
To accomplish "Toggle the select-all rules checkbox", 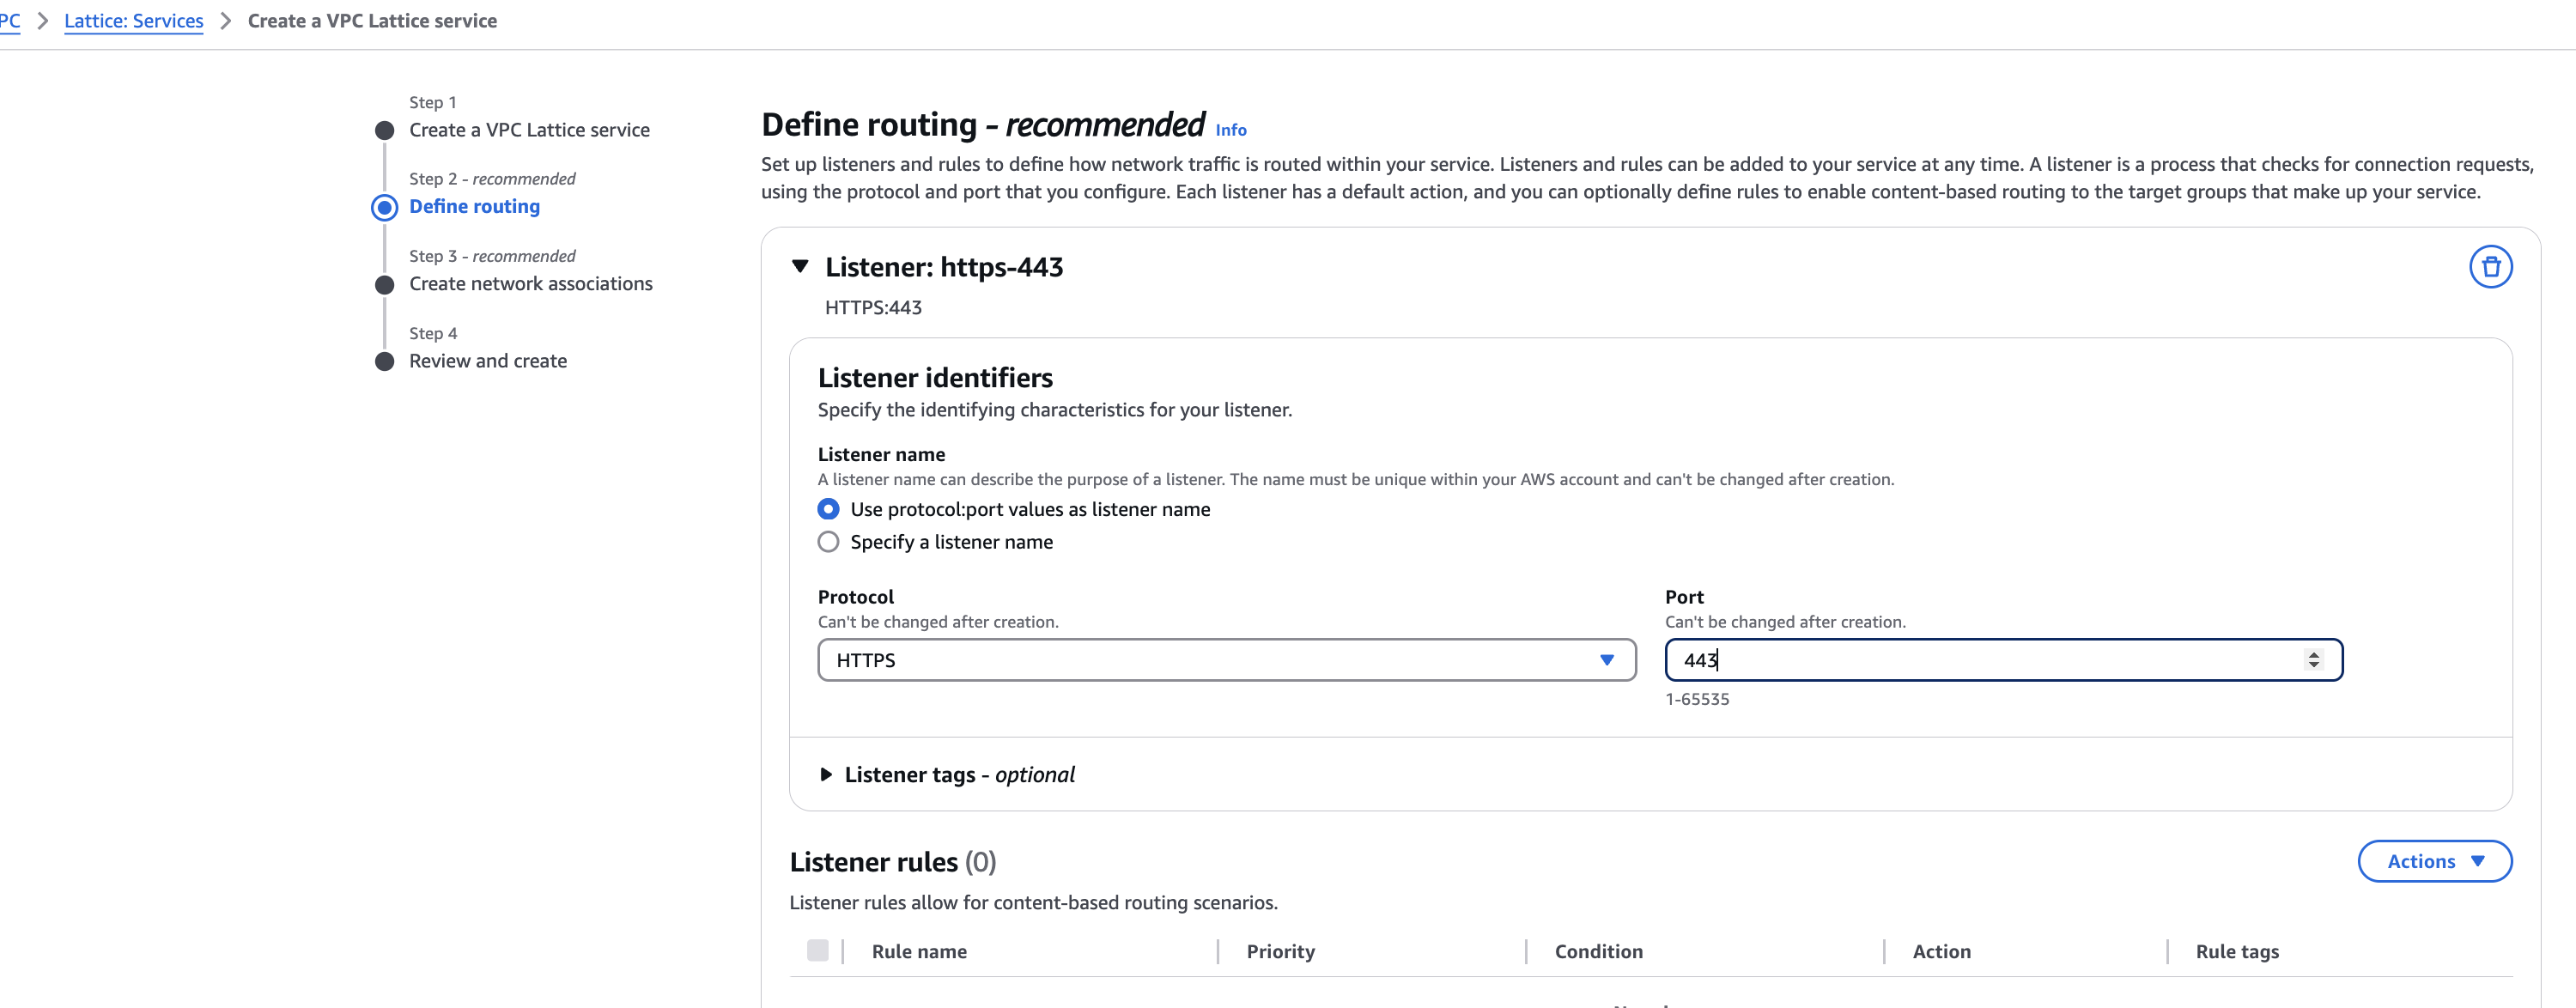I will tap(818, 950).
